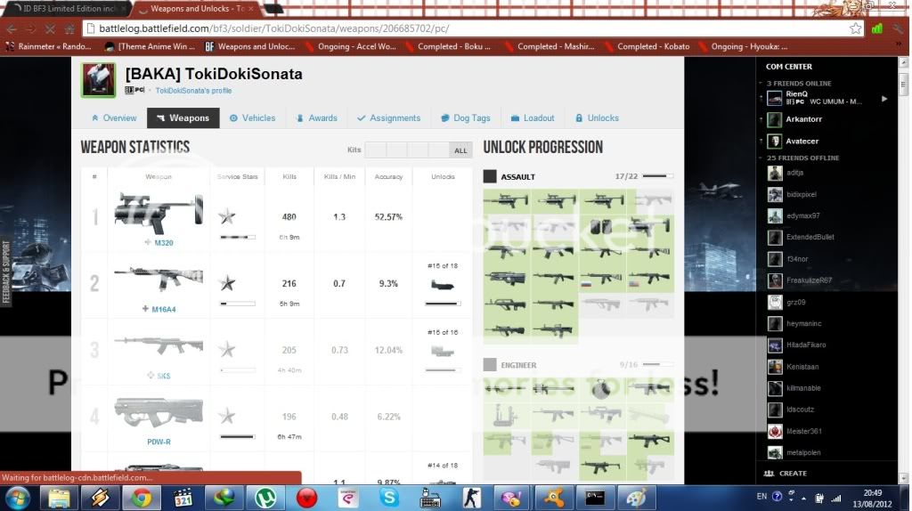Go to the Awards tab
The width and height of the screenshot is (912, 511).
(317, 118)
